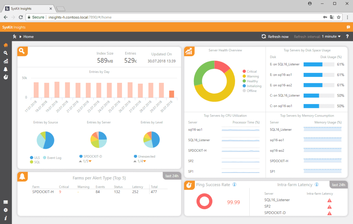The image size is (353, 224).
Task: Click the translate page icon in address bar
Action: point(332,17)
